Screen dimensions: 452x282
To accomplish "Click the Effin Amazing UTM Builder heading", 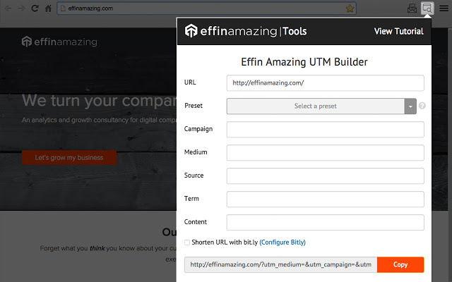I will [304, 62].
